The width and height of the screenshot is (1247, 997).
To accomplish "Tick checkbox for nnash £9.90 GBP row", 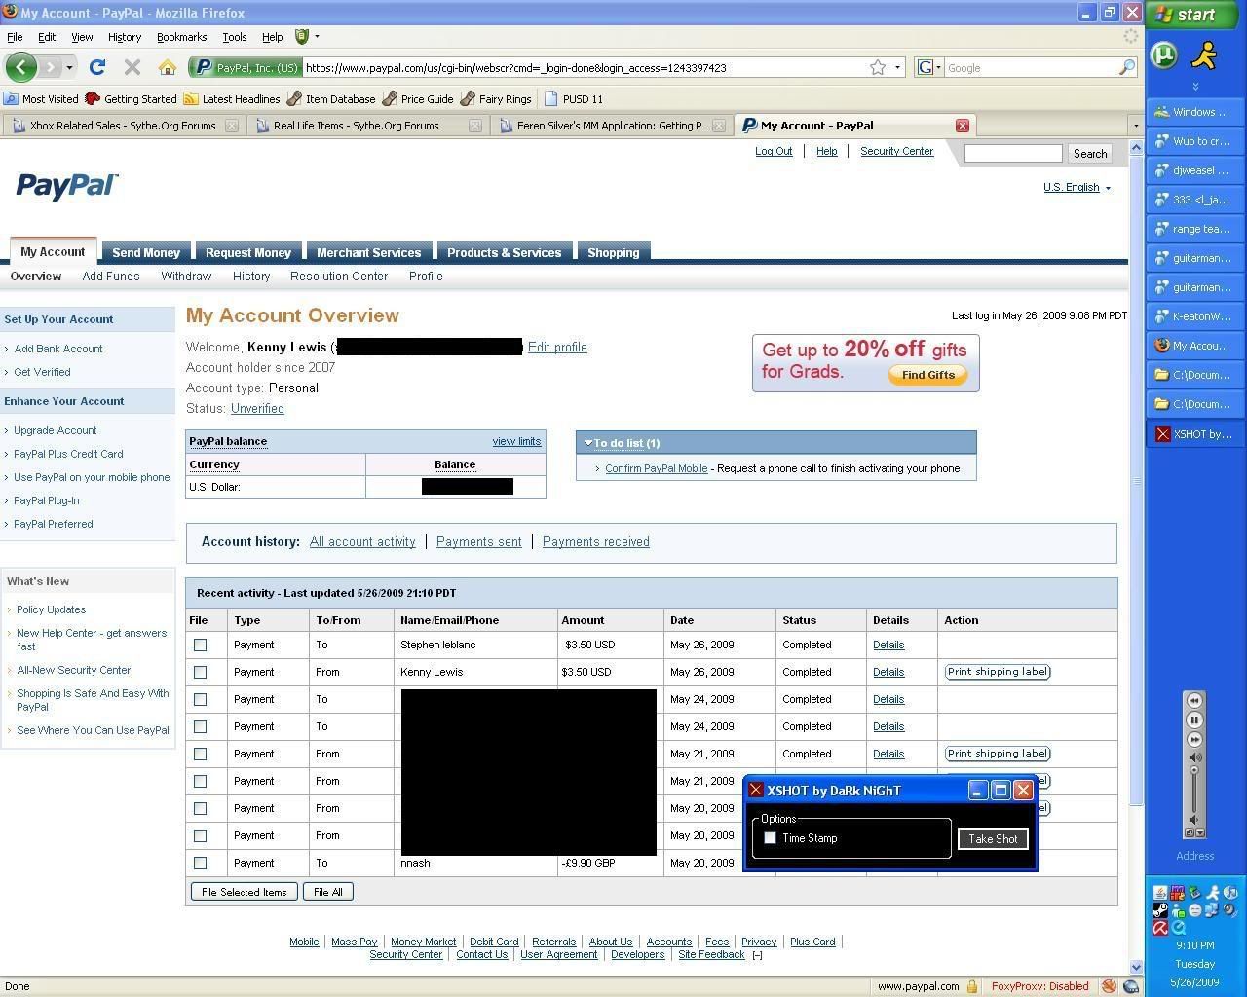I will (201, 863).
